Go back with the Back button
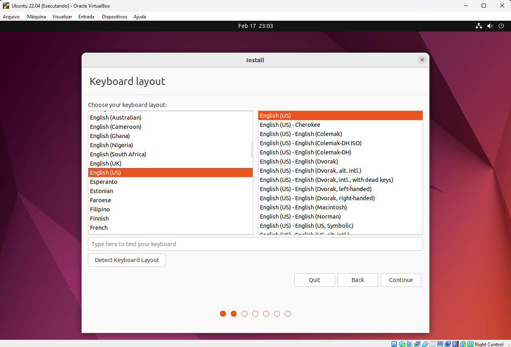511x347 pixels. 357,280
